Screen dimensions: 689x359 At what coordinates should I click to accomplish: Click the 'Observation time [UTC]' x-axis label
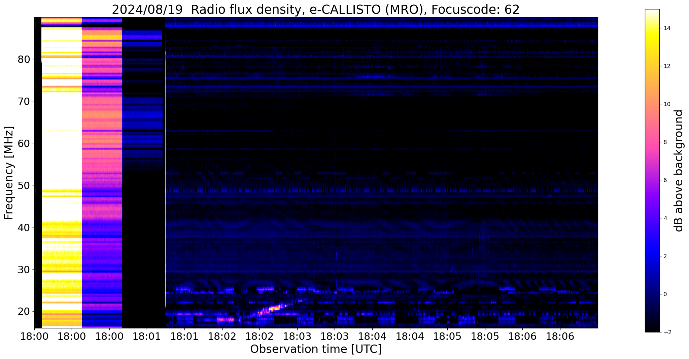[x=316, y=349]
